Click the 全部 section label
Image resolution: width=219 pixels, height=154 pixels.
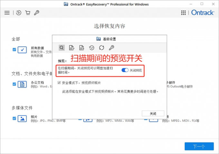click(x=16, y=39)
